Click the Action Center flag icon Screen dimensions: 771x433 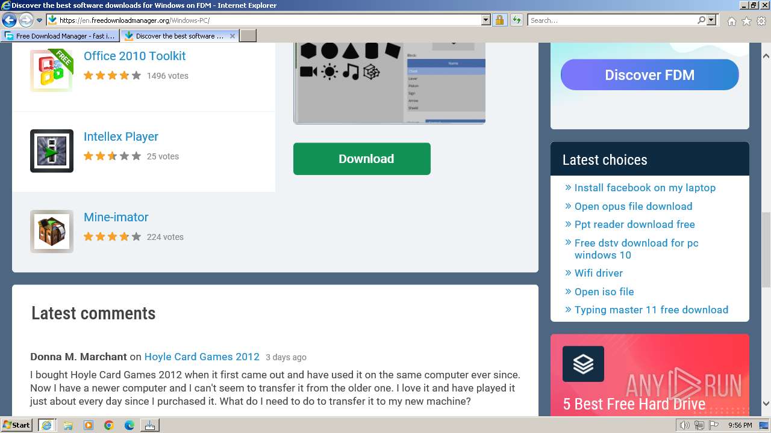714,425
